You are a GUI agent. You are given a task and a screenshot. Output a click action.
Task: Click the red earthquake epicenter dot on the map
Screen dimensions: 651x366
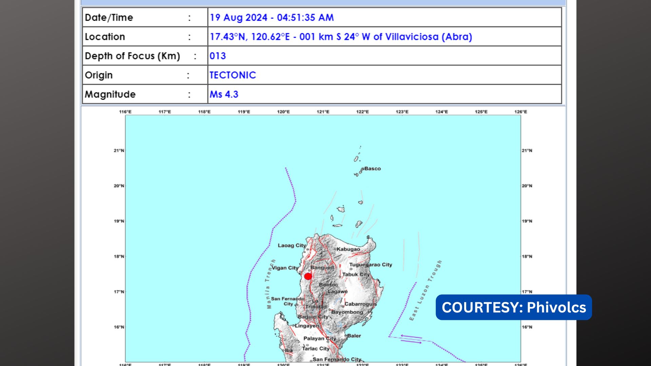[308, 277]
